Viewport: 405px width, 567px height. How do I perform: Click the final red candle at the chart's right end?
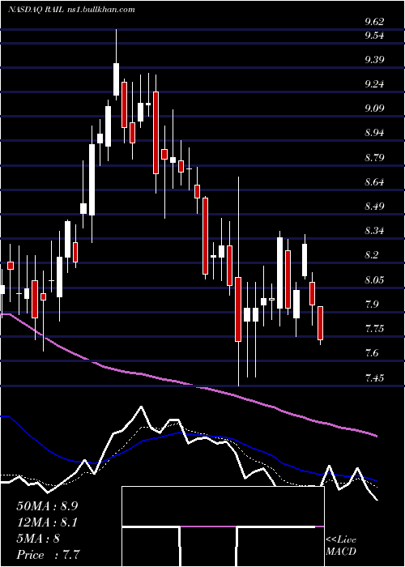pos(321,325)
